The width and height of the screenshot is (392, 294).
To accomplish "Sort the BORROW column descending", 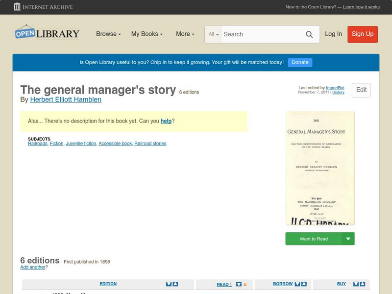I will click(296, 284).
